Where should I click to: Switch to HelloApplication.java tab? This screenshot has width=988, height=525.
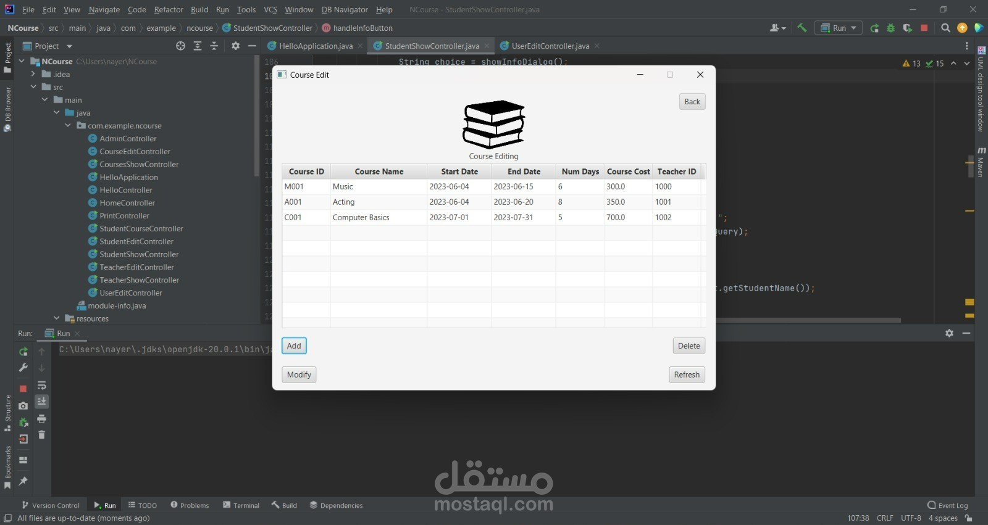coord(316,46)
